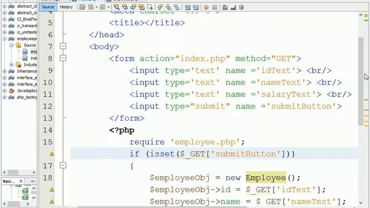This screenshot has height=208, width=370.
Task: Expand the first abstract_cl project node
Action: (x=5, y=6)
